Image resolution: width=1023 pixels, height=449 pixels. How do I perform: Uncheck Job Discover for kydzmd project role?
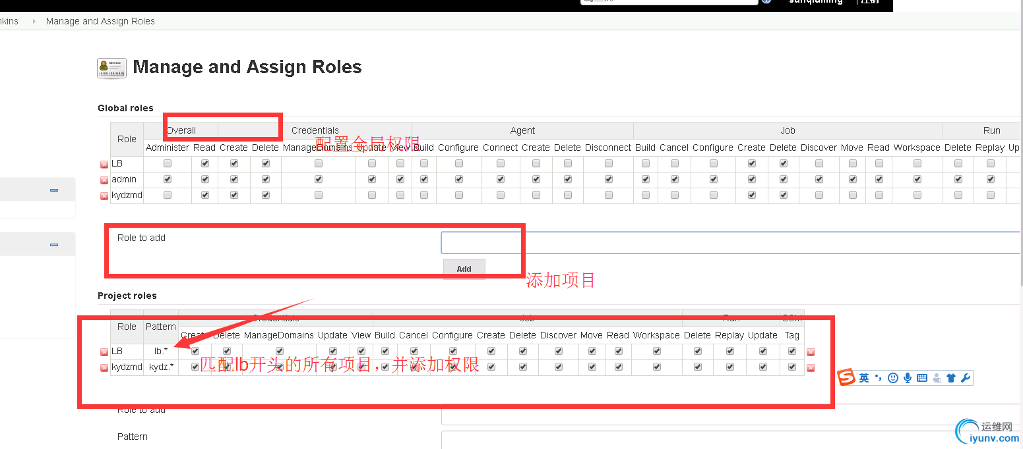pos(559,367)
